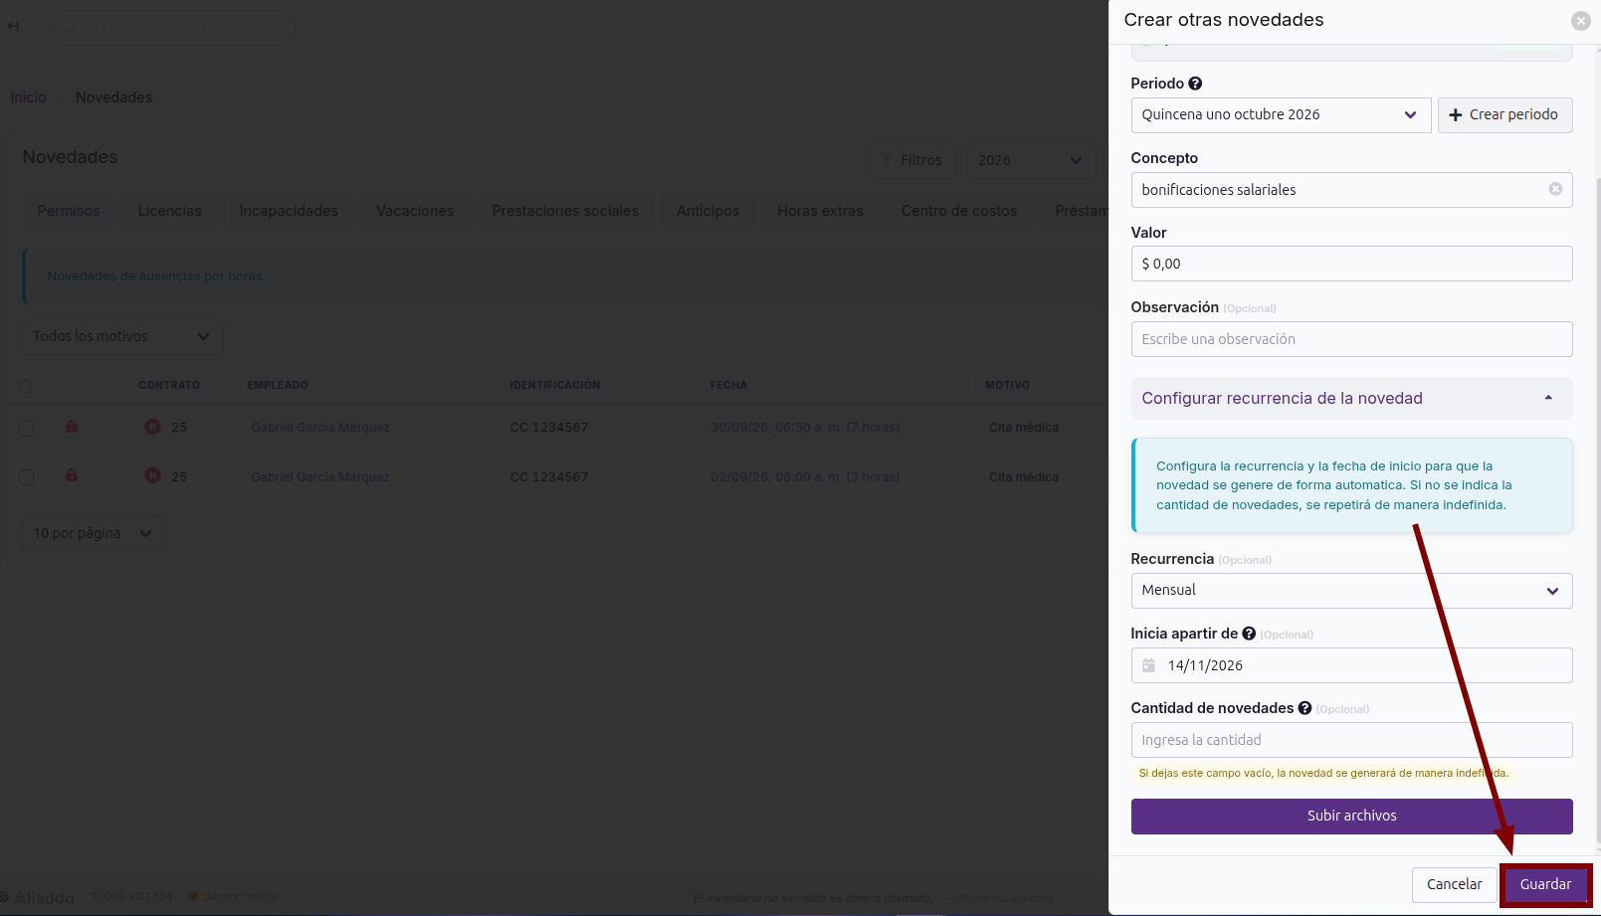Click the Observación text field
1601x916 pixels.
[1351, 339]
